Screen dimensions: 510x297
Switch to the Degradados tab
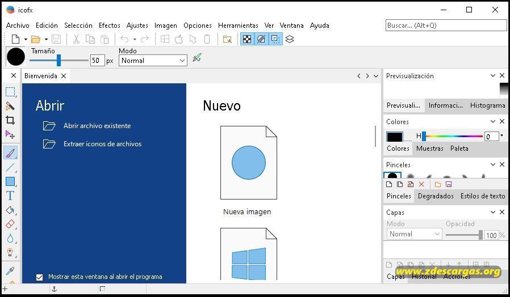tap(436, 196)
